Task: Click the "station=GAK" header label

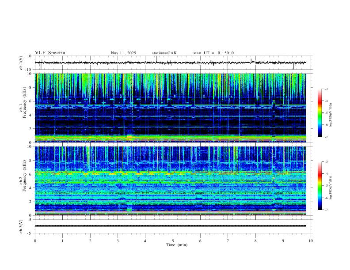Action: click(x=164, y=53)
